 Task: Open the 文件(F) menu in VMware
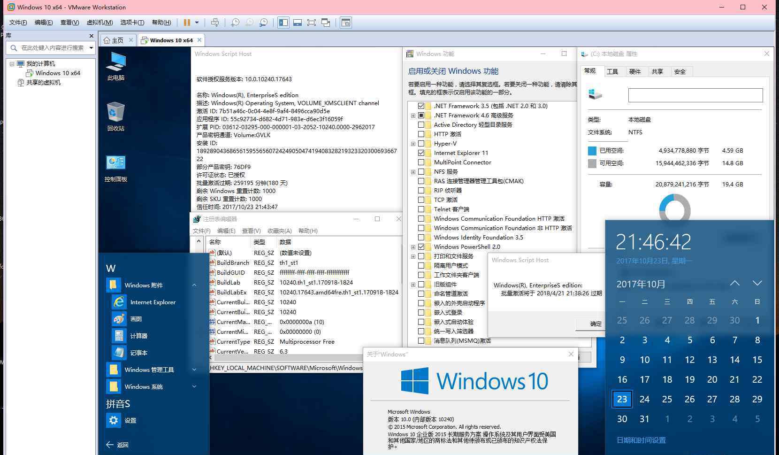tap(18, 23)
